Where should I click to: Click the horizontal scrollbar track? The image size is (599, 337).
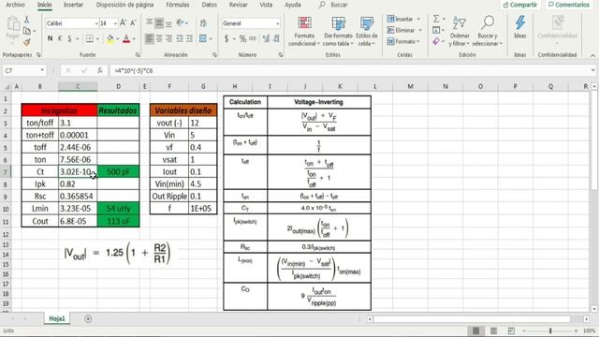477,318
